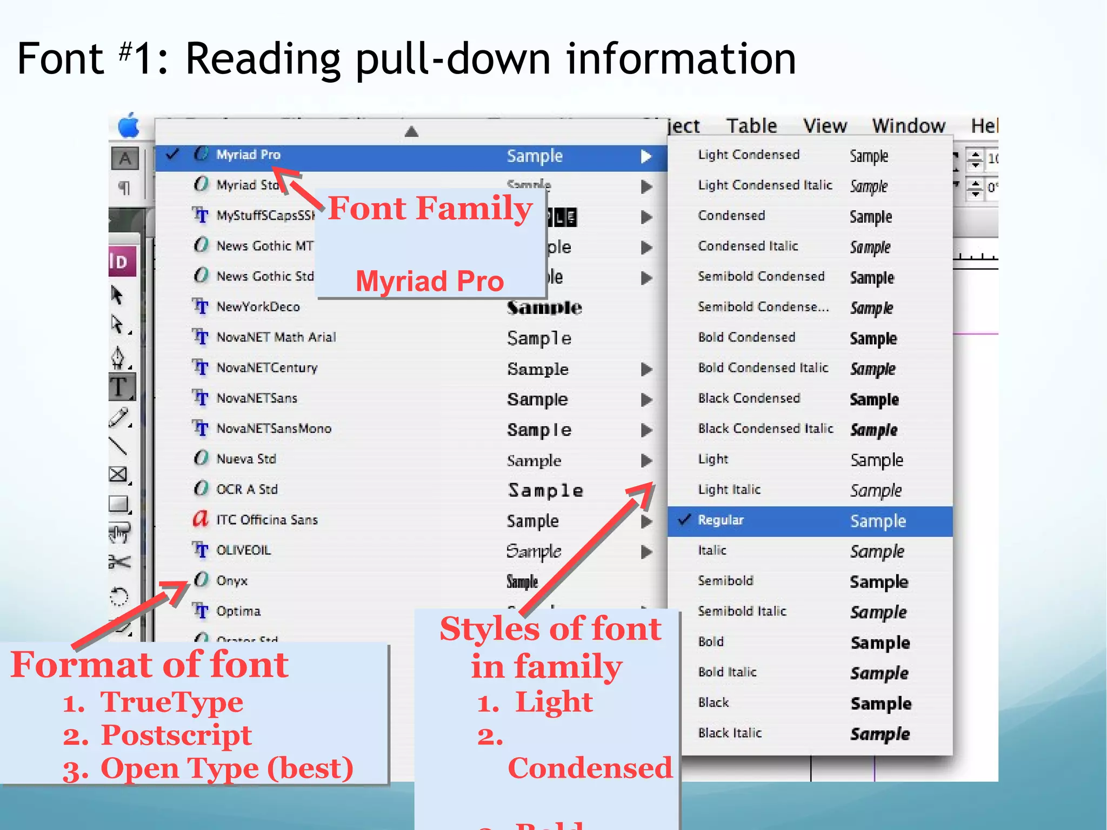The width and height of the screenshot is (1107, 830).
Task: Select the Light Italic style
Action: click(x=810, y=490)
